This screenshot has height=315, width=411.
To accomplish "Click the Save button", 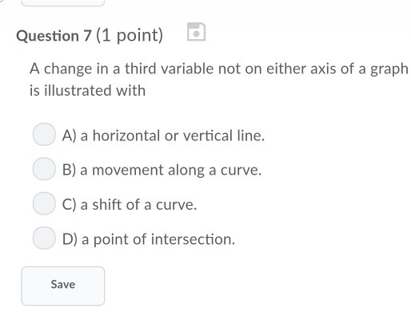I will point(63,286).
